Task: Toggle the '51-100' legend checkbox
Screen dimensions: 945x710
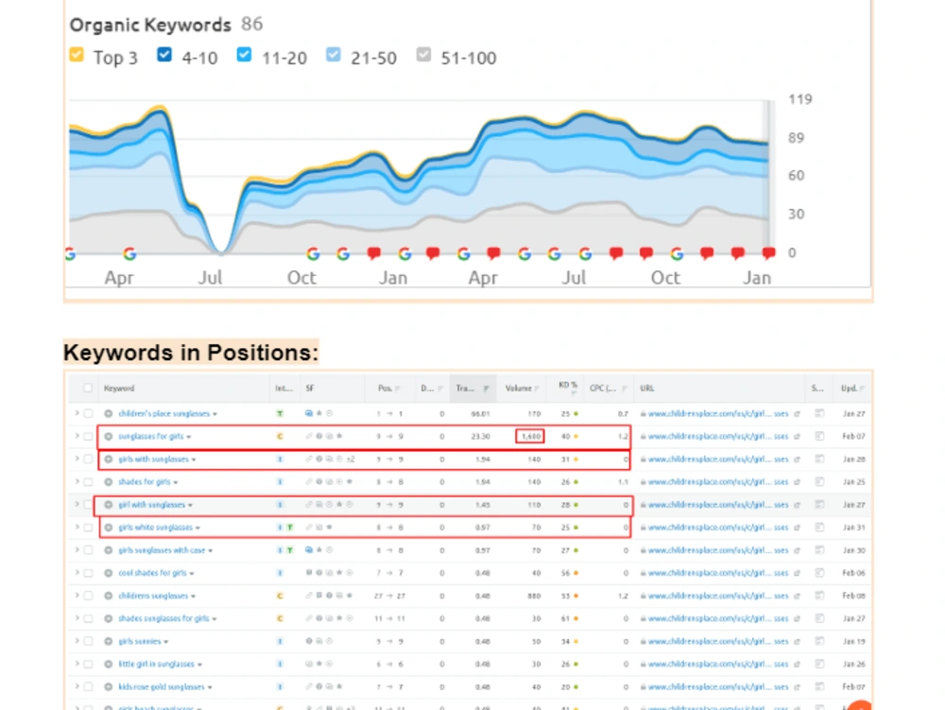Action: pyautogui.click(x=423, y=55)
